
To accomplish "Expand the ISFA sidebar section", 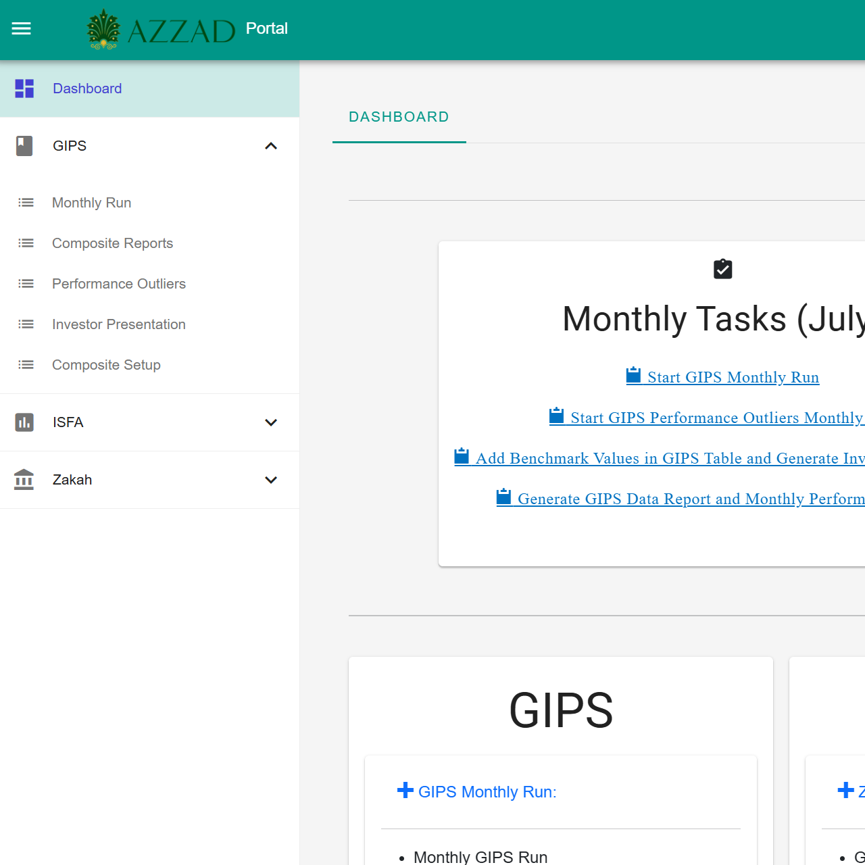I will pyautogui.click(x=271, y=422).
